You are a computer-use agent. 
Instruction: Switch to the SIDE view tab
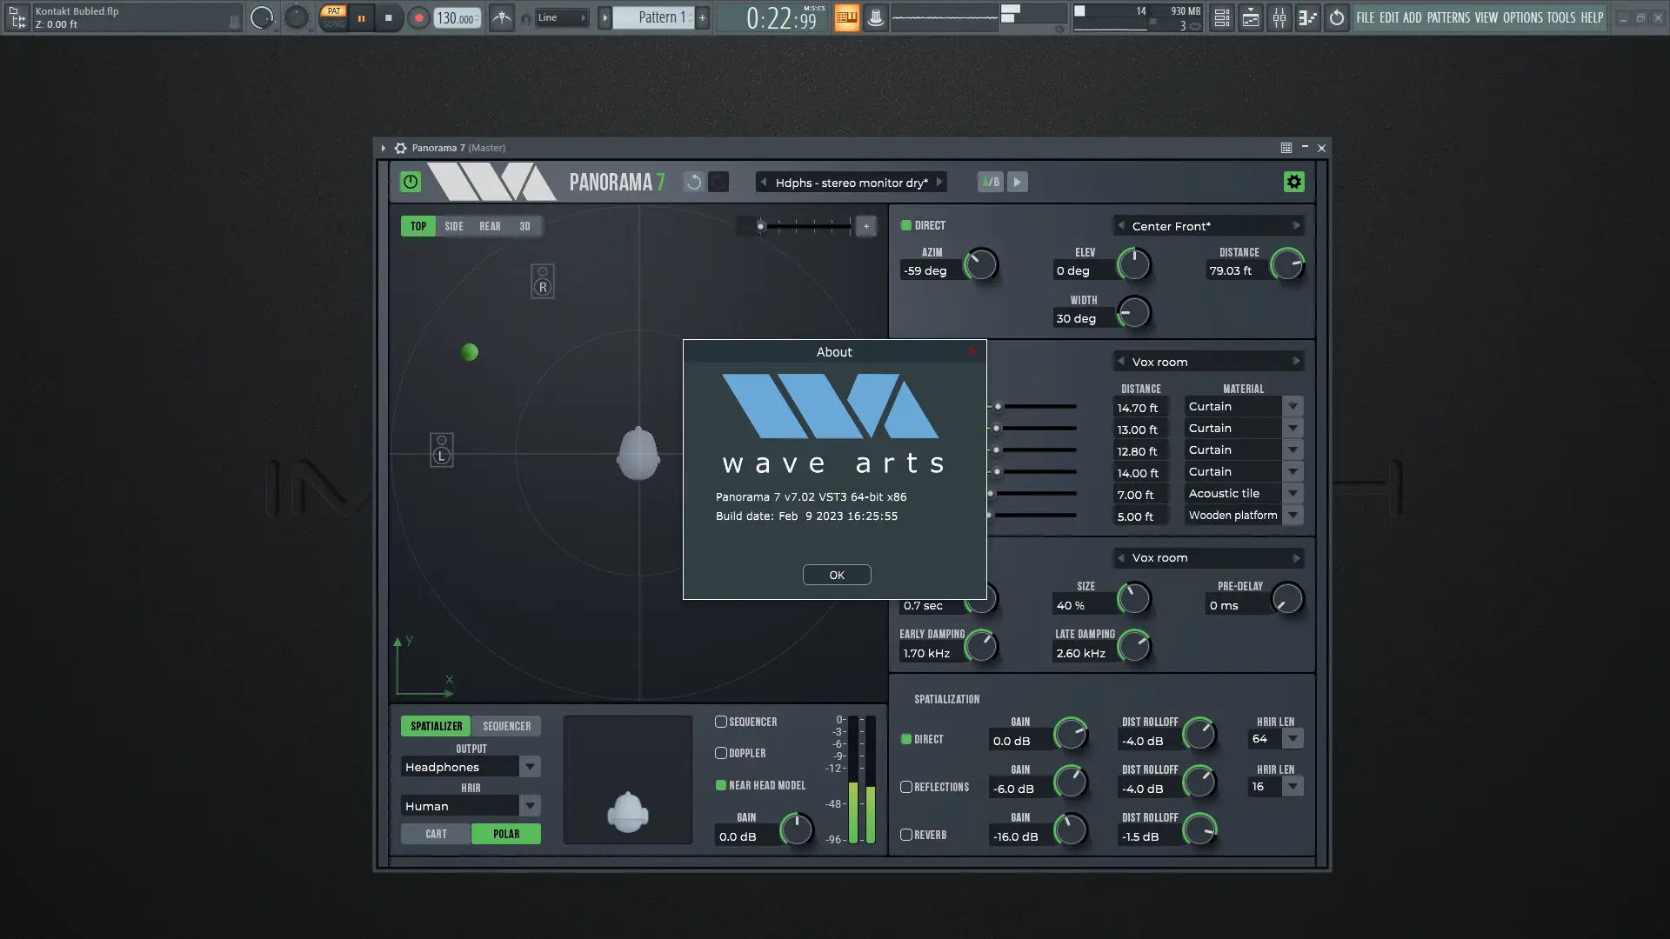click(x=454, y=226)
